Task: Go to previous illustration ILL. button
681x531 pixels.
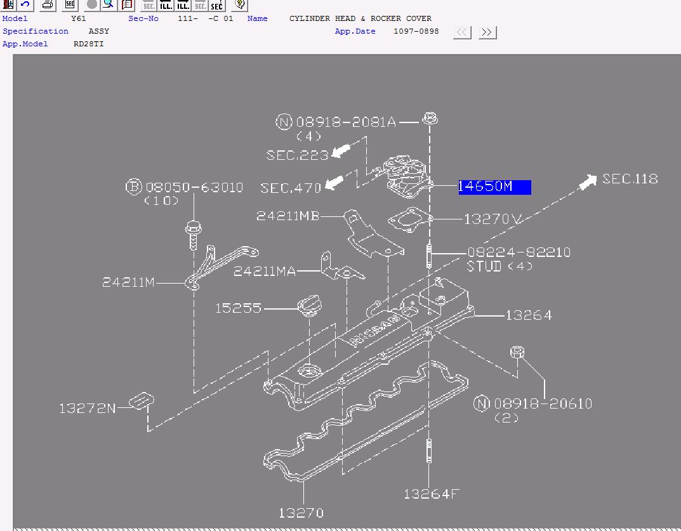Action: tap(166, 5)
